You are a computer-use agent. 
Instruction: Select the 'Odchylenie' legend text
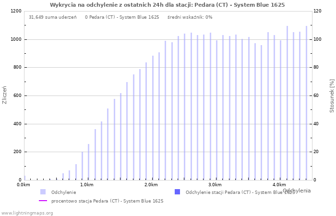click(63, 192)
